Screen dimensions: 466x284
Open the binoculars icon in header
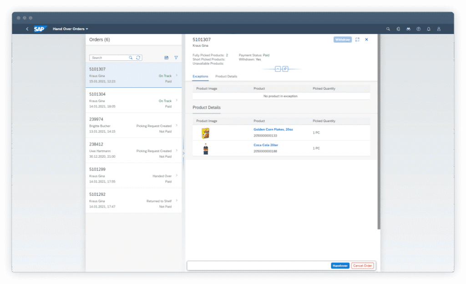pyautogui.click(x=408, y=29)
